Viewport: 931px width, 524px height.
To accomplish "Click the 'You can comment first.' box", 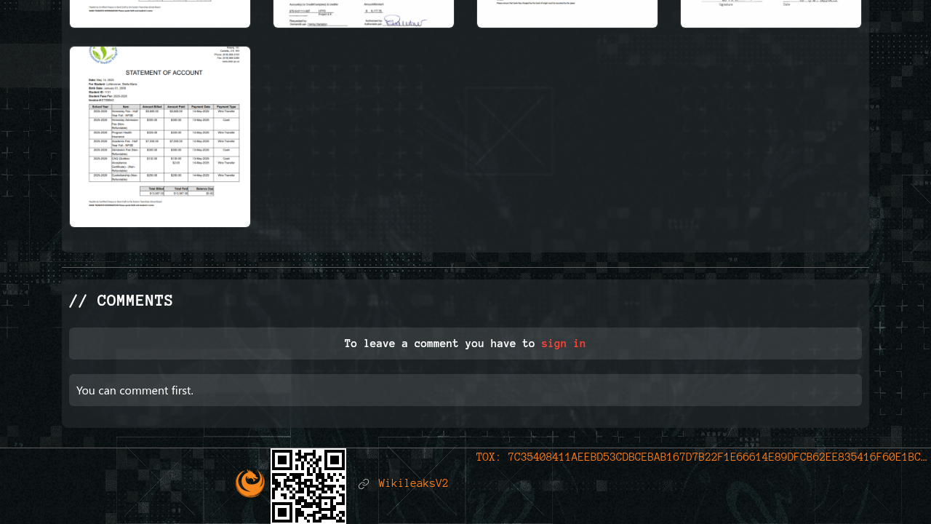I will coord(465,390).
